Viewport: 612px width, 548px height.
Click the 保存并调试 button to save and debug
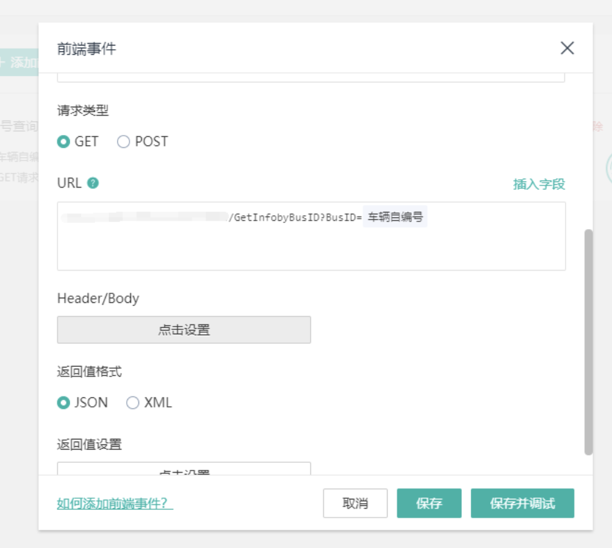(523, 503)
